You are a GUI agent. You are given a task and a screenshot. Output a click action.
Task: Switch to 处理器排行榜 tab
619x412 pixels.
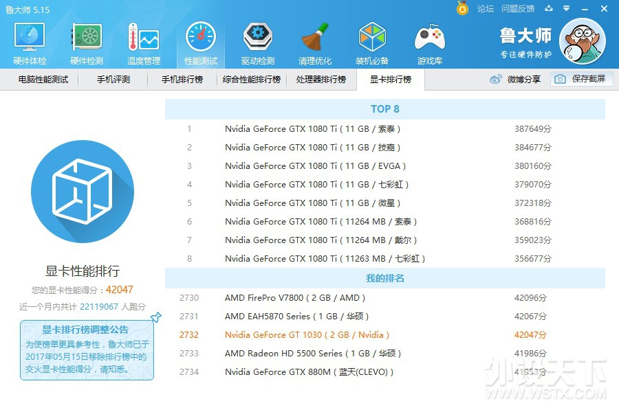point(321,79)
